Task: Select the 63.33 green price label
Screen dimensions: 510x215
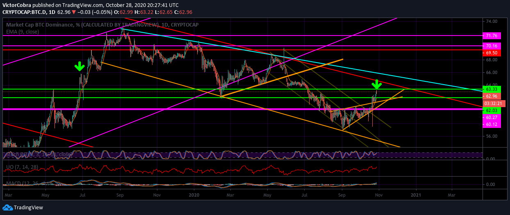Action: 491,89
